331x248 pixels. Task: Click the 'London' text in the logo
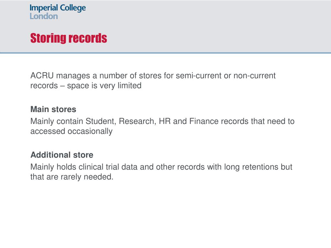pyautogui.click(x=44, y=16)
